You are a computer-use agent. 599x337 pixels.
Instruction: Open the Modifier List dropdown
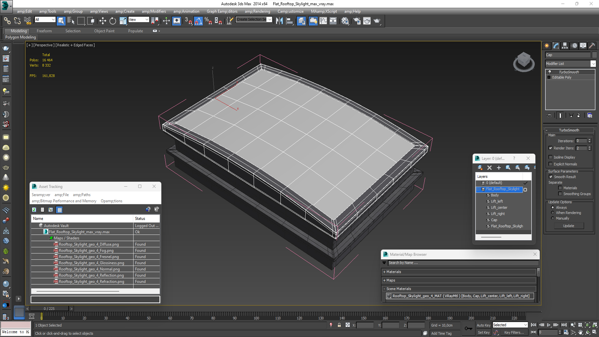[x=593, y=64]
